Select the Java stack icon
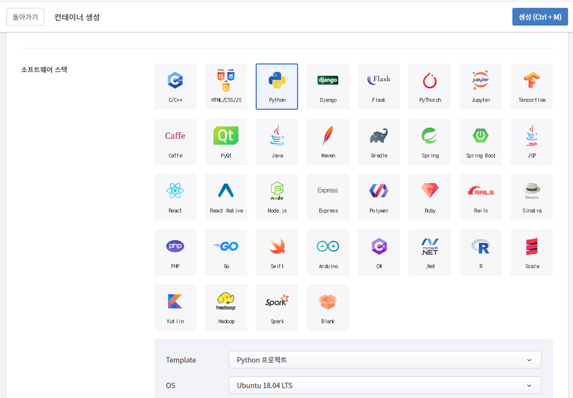This screenshot has width=573, height=398. click(x=277, y=135)
